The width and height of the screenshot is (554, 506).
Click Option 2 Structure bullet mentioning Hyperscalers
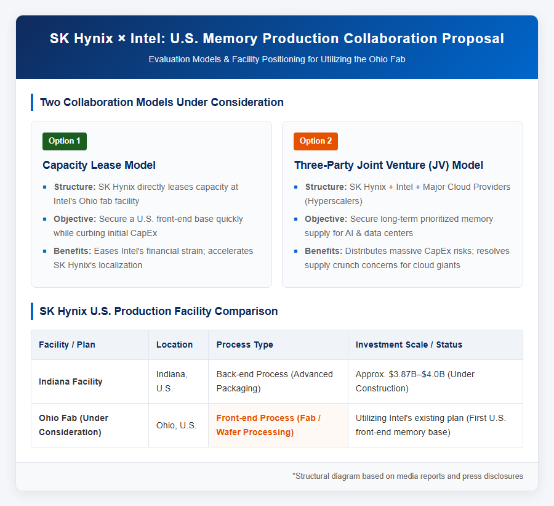click(x=407, y=194)
